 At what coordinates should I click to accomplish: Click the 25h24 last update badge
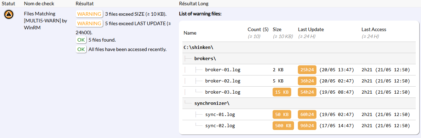click(307, 70)
